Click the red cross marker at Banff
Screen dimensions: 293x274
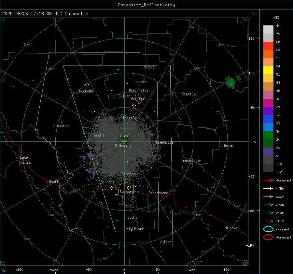[x=47, y=182]
